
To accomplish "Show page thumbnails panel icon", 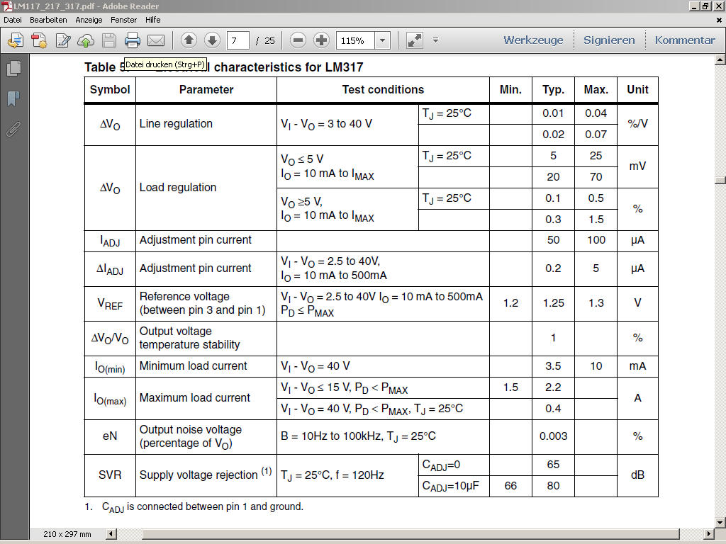I will click(14, 69).
